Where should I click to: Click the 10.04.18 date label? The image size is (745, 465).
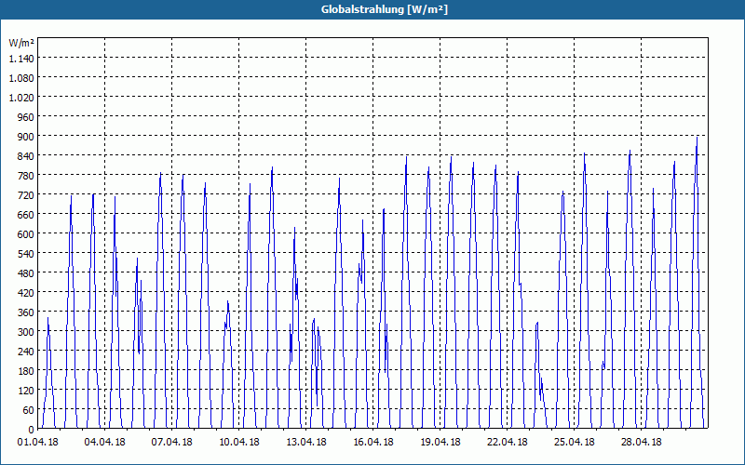tap(238, 443)
